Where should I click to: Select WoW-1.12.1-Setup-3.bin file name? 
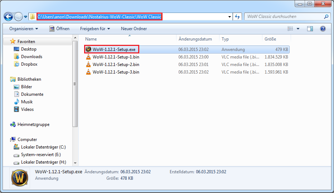pos(116,72)
